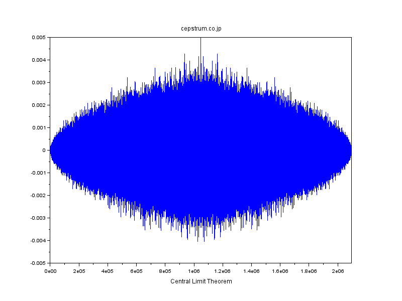
Task: Click the tallest central spike reaching 0.005
Action: pos(200,51)
